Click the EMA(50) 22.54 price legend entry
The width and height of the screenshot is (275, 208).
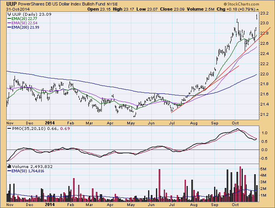point(22,23)
